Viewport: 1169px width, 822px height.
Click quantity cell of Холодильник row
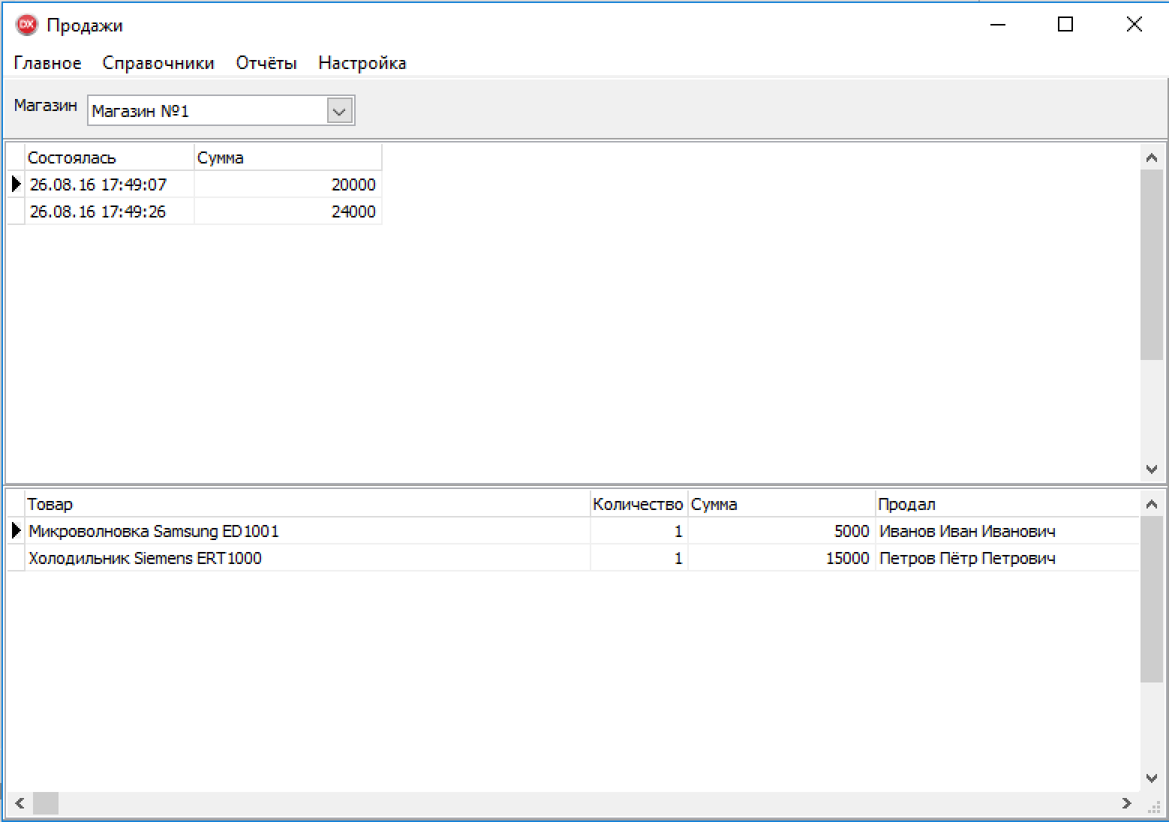[639, 558]
